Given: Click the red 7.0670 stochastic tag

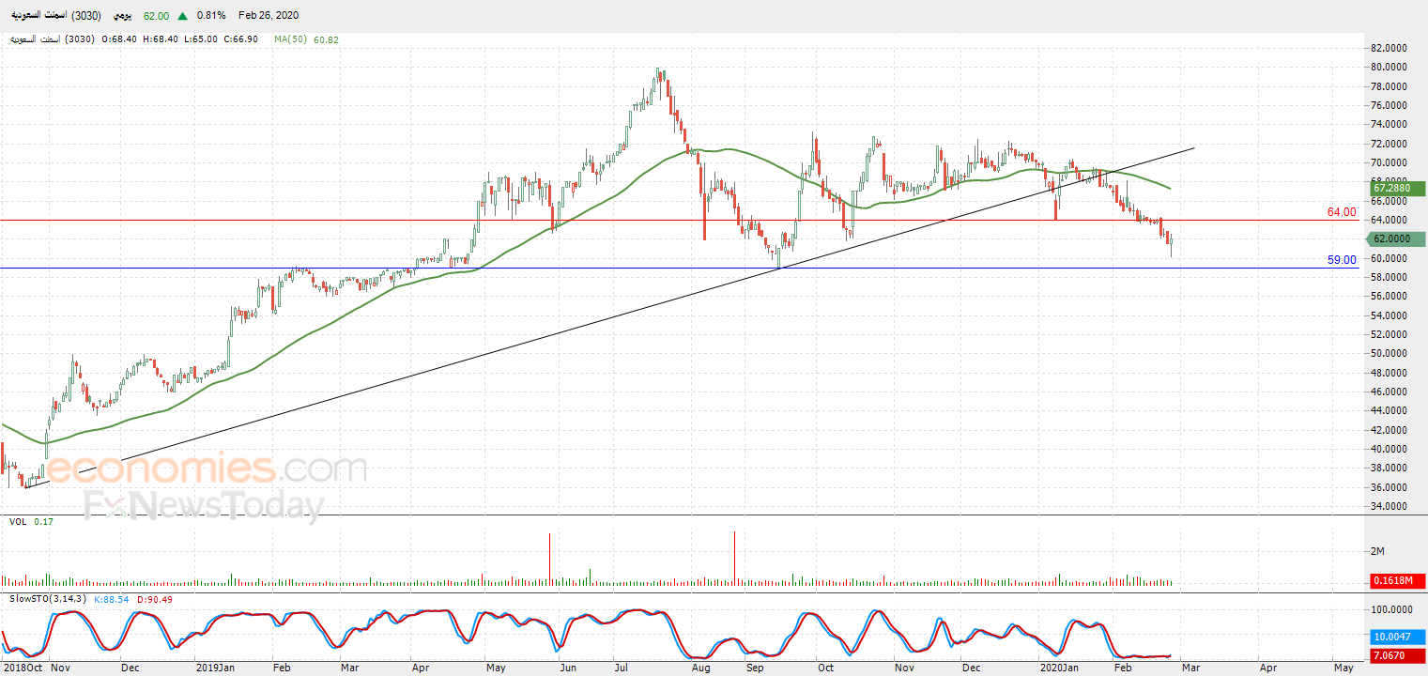Looking at the screenshot, I should [1399, 654].
